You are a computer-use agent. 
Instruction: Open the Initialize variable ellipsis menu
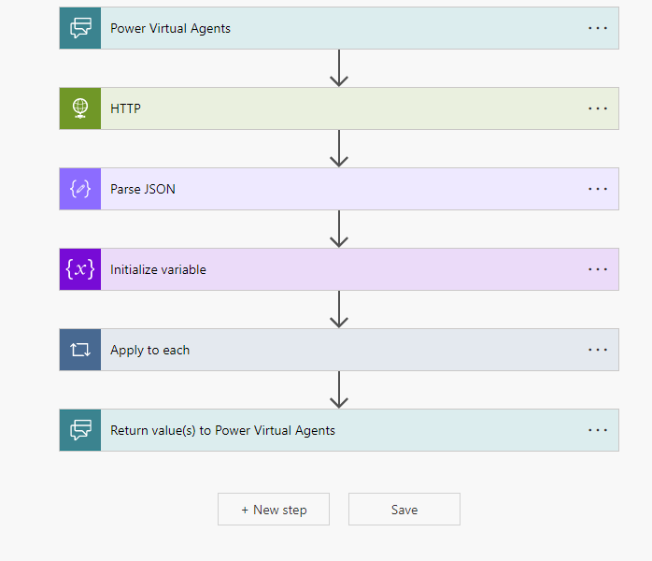[x=598, y=269]
